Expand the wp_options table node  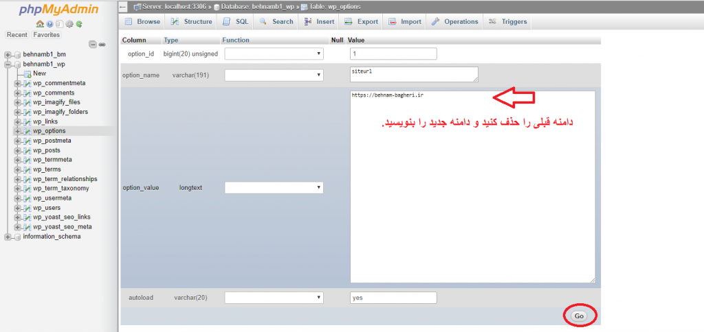click(17, 131)
